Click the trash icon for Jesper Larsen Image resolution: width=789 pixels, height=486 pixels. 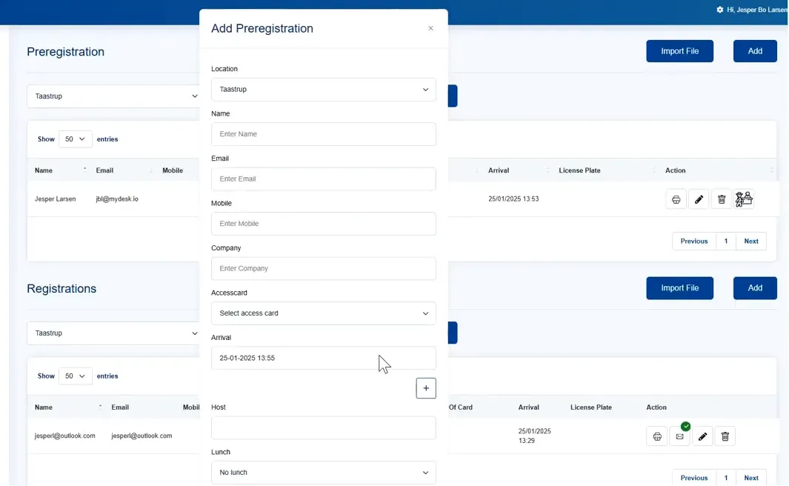[722, 199]
